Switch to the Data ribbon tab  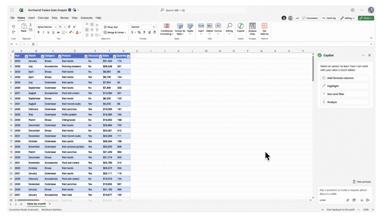(x=55, y=18)
